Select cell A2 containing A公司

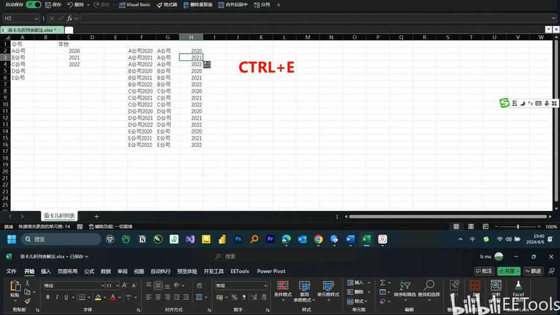[x=22, y=50]
